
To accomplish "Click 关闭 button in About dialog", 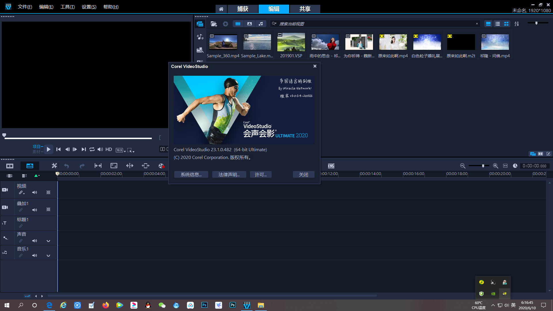I will click(x=303, y=175).
